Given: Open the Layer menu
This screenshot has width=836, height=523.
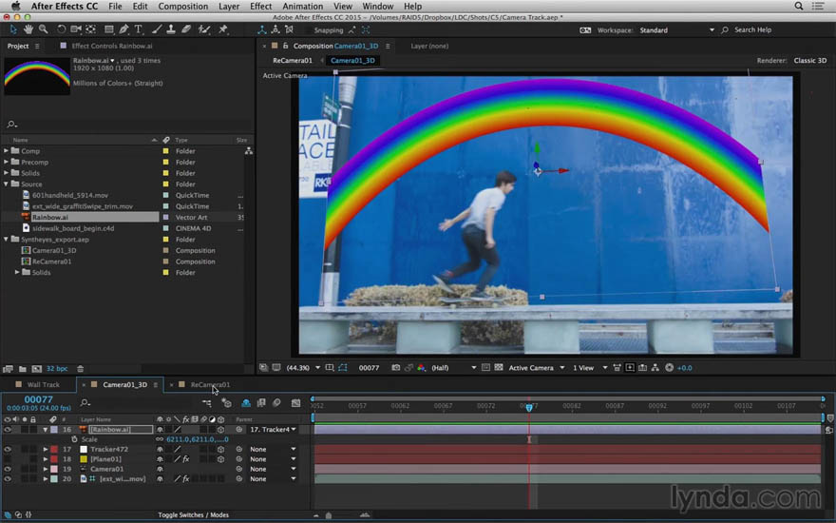Looking at the screenshot, I should pos(229,7).
